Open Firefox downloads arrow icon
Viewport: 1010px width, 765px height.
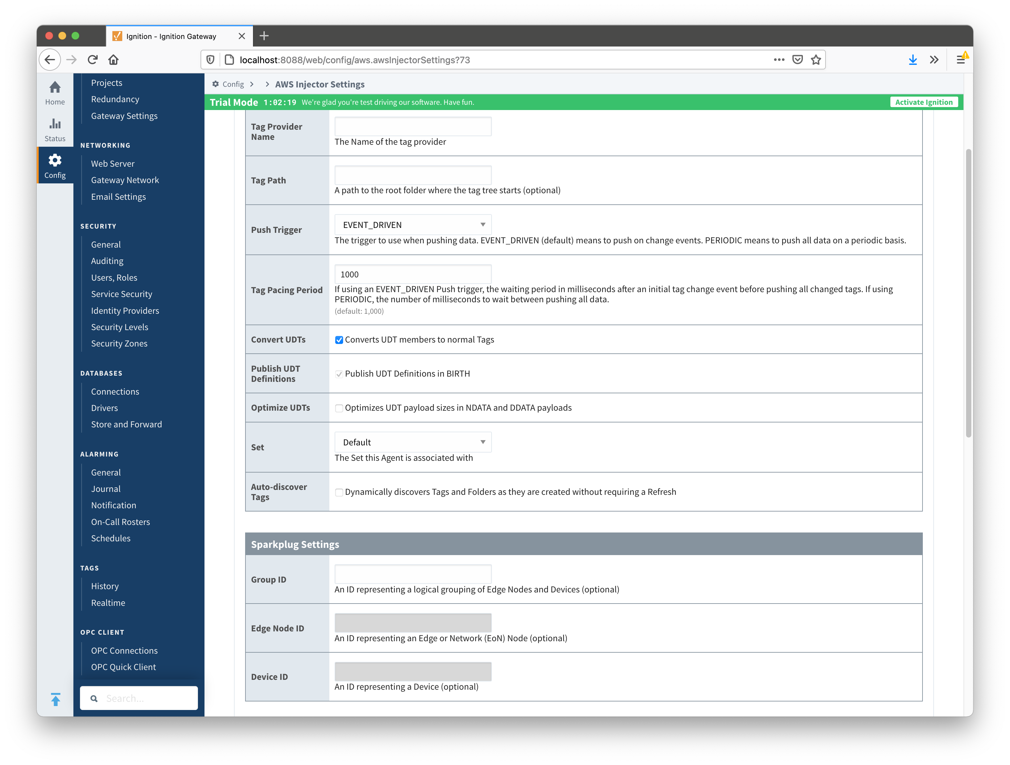coord(913,60)
